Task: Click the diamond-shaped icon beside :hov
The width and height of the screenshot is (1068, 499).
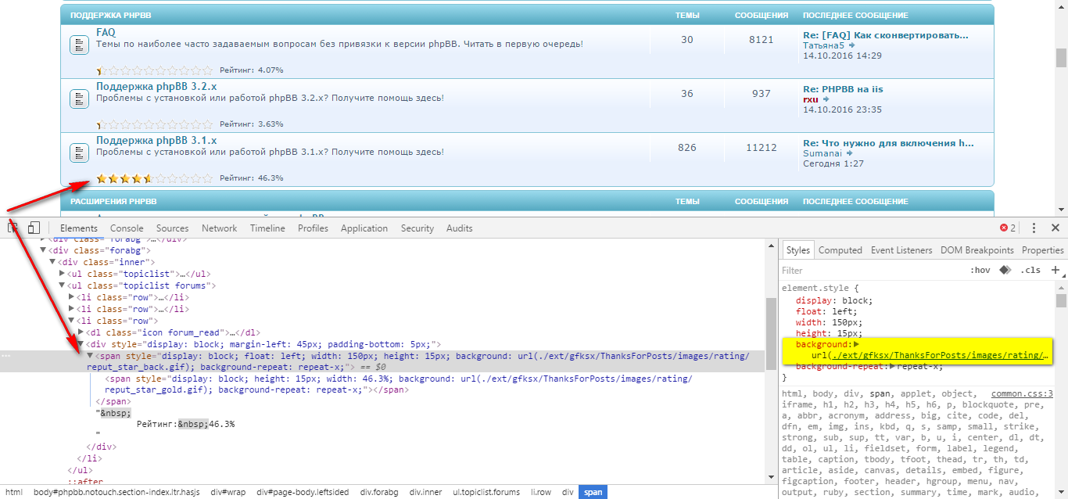Action: click(x=1005, y=270)
